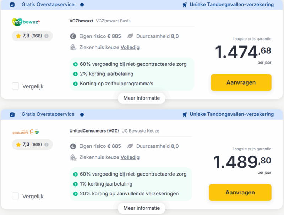
Task: Click the switch-service icon in first card header
Action: (x=12, y=5)
